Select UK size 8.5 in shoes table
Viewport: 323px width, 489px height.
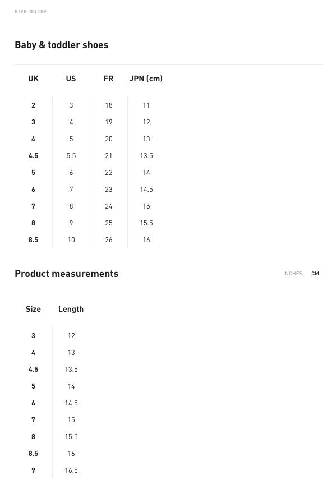pos(33,240)
